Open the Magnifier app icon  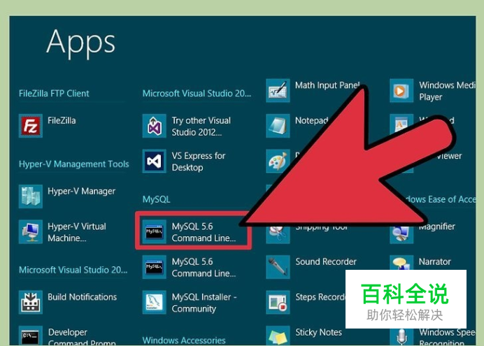coord(401,234)
